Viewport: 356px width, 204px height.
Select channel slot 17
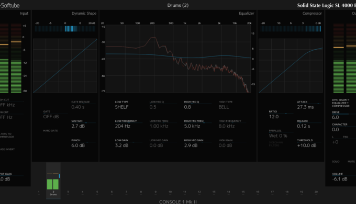coord(272,192)
